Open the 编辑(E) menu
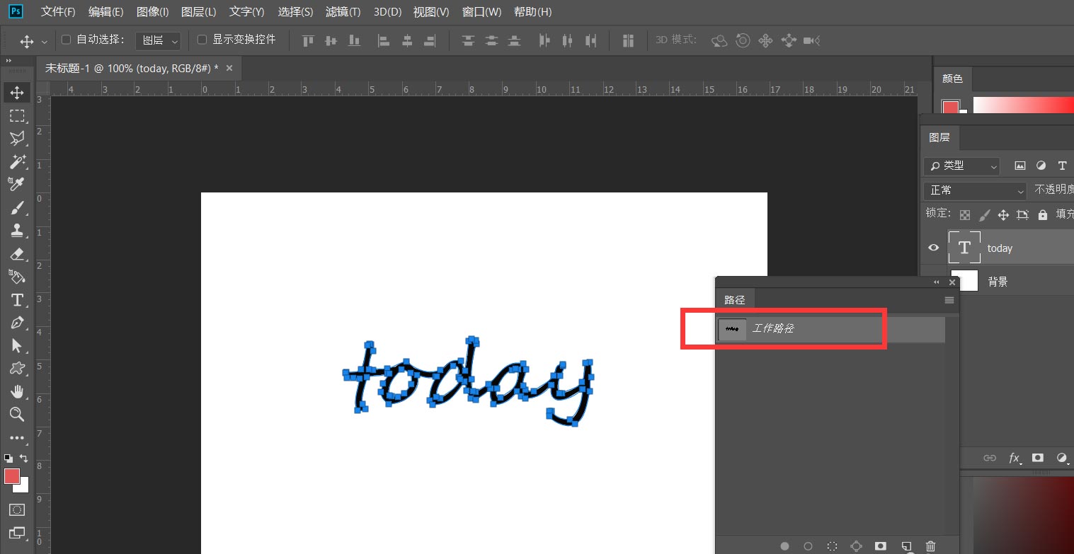This screenshot has width=1074, height=554. [x=105, y=12]
